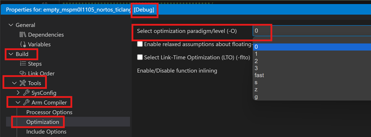Viewport: 371px width, 137px height.
Task: Expand the SysConfig node chevron
Action: (x=19, y=93)
